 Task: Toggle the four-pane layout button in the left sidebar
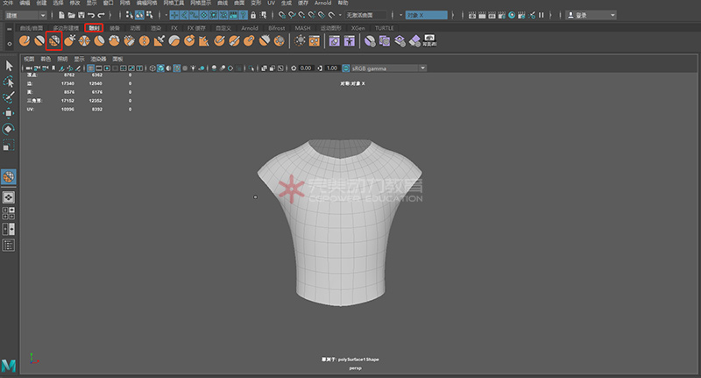tap(9, 213)
